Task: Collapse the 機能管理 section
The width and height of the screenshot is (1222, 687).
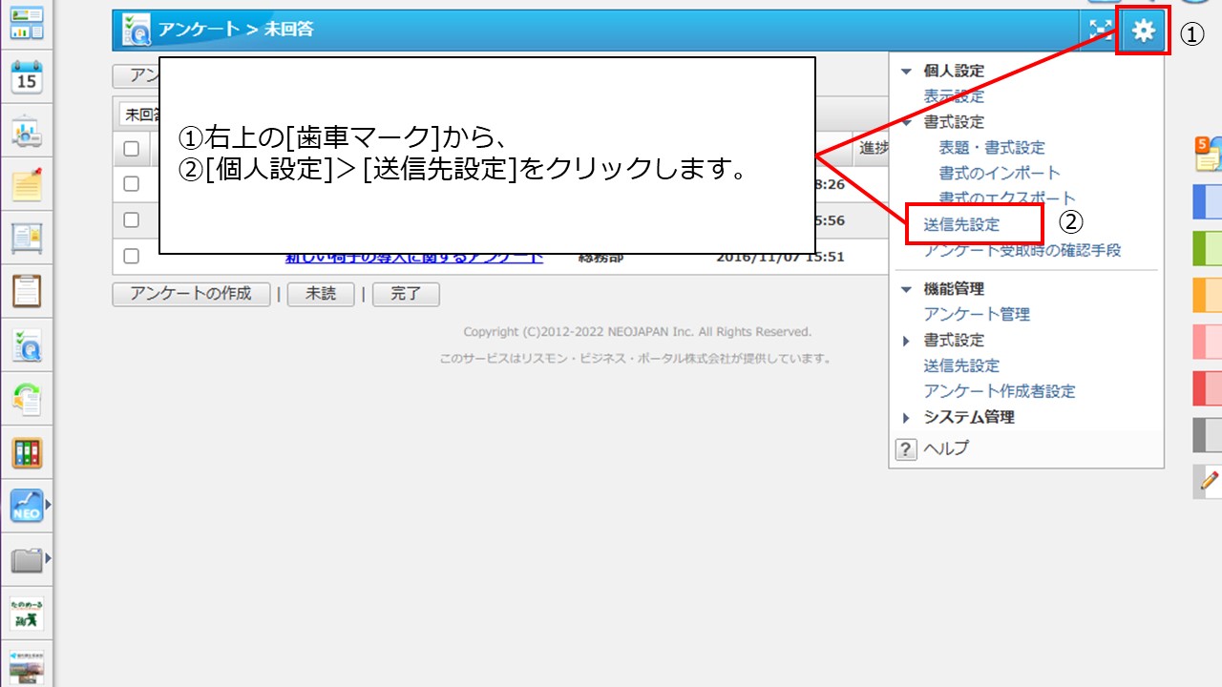Action: tap(907, 289)
